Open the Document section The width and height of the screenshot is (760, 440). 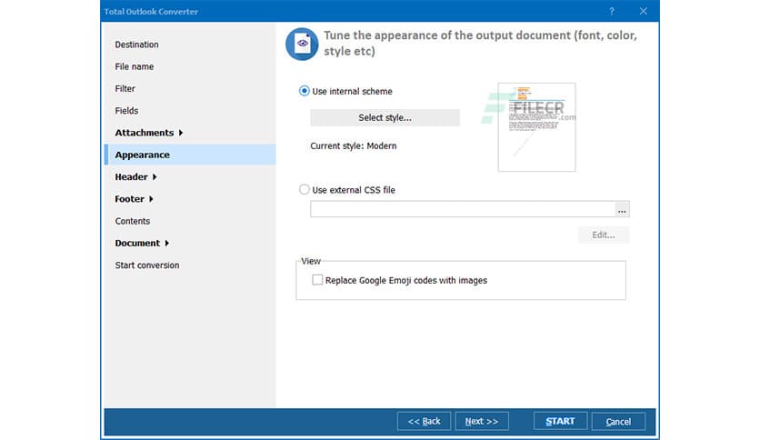click(137, 243)
